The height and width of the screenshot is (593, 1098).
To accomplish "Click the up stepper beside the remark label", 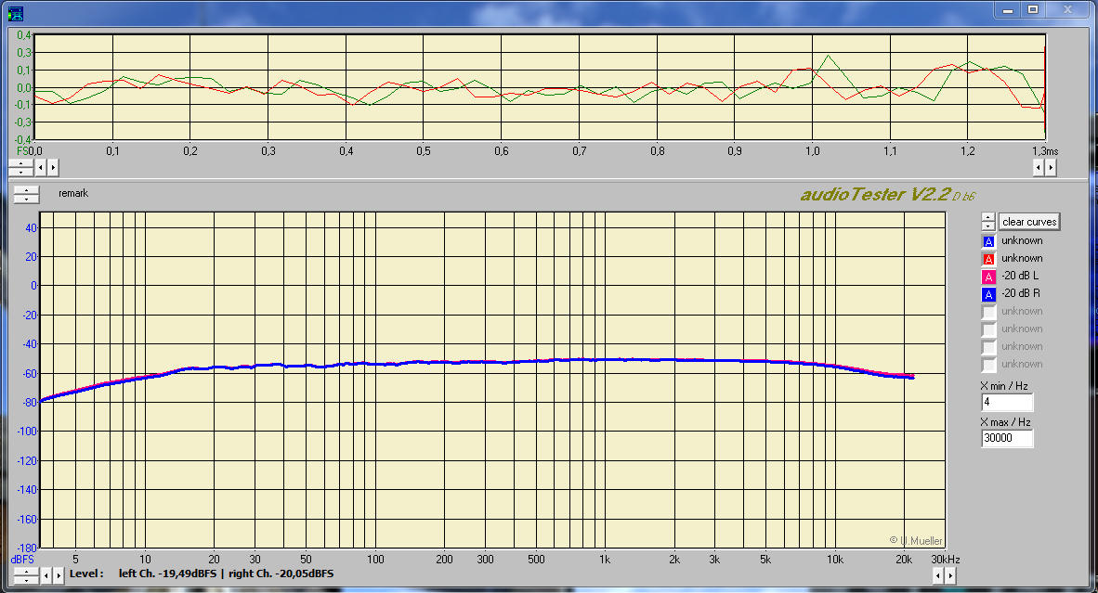I will (x=27, y=189).
